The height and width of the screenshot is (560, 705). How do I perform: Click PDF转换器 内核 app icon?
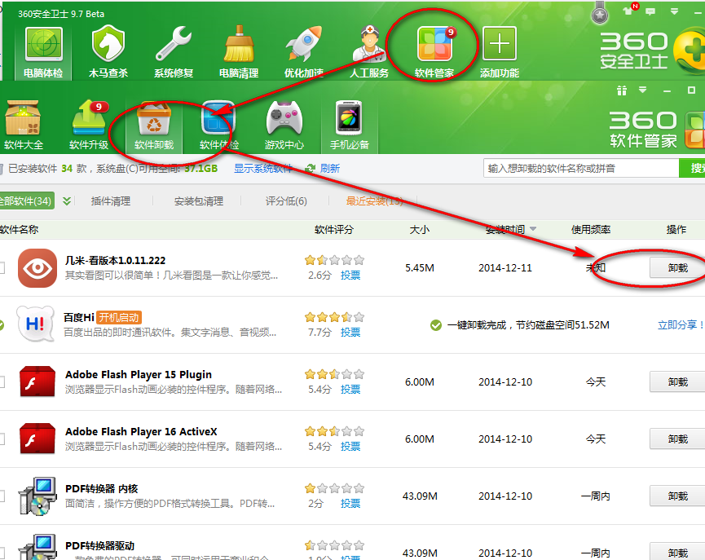pyautogui.click(x=37, y=496)
